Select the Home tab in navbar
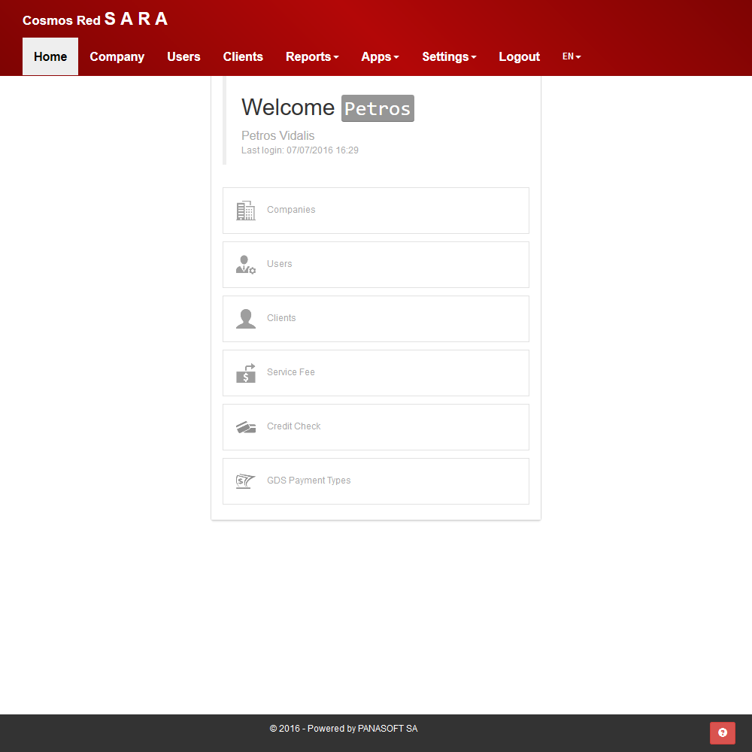Screen dimensions: 752x752 click(x=50, y=57)
